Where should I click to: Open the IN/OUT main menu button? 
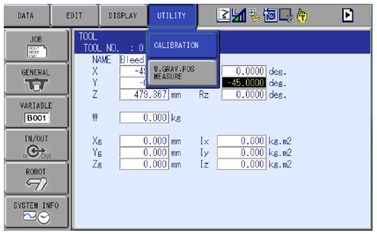point(37,145)
